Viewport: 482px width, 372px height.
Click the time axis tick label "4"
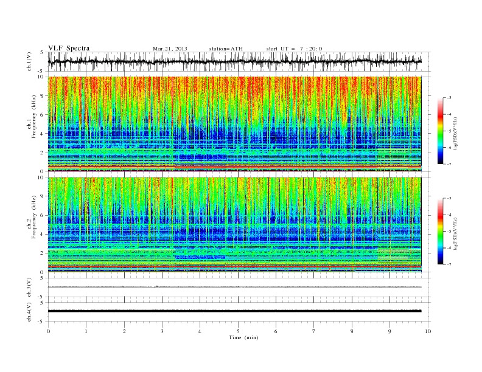[x=200, y=331]
